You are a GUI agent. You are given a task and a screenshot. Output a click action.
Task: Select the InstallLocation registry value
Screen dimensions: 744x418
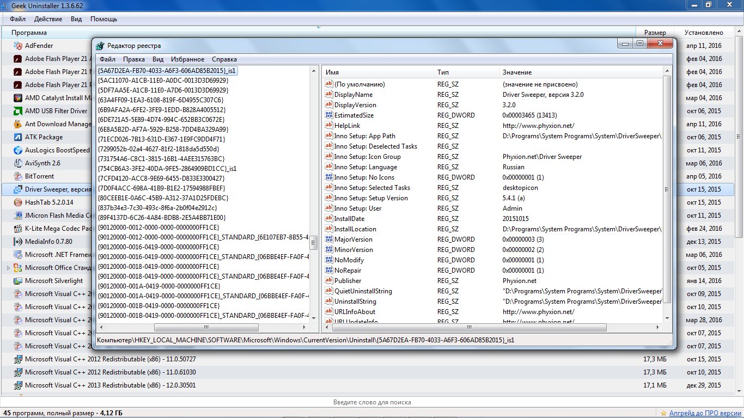coord(355,229)
